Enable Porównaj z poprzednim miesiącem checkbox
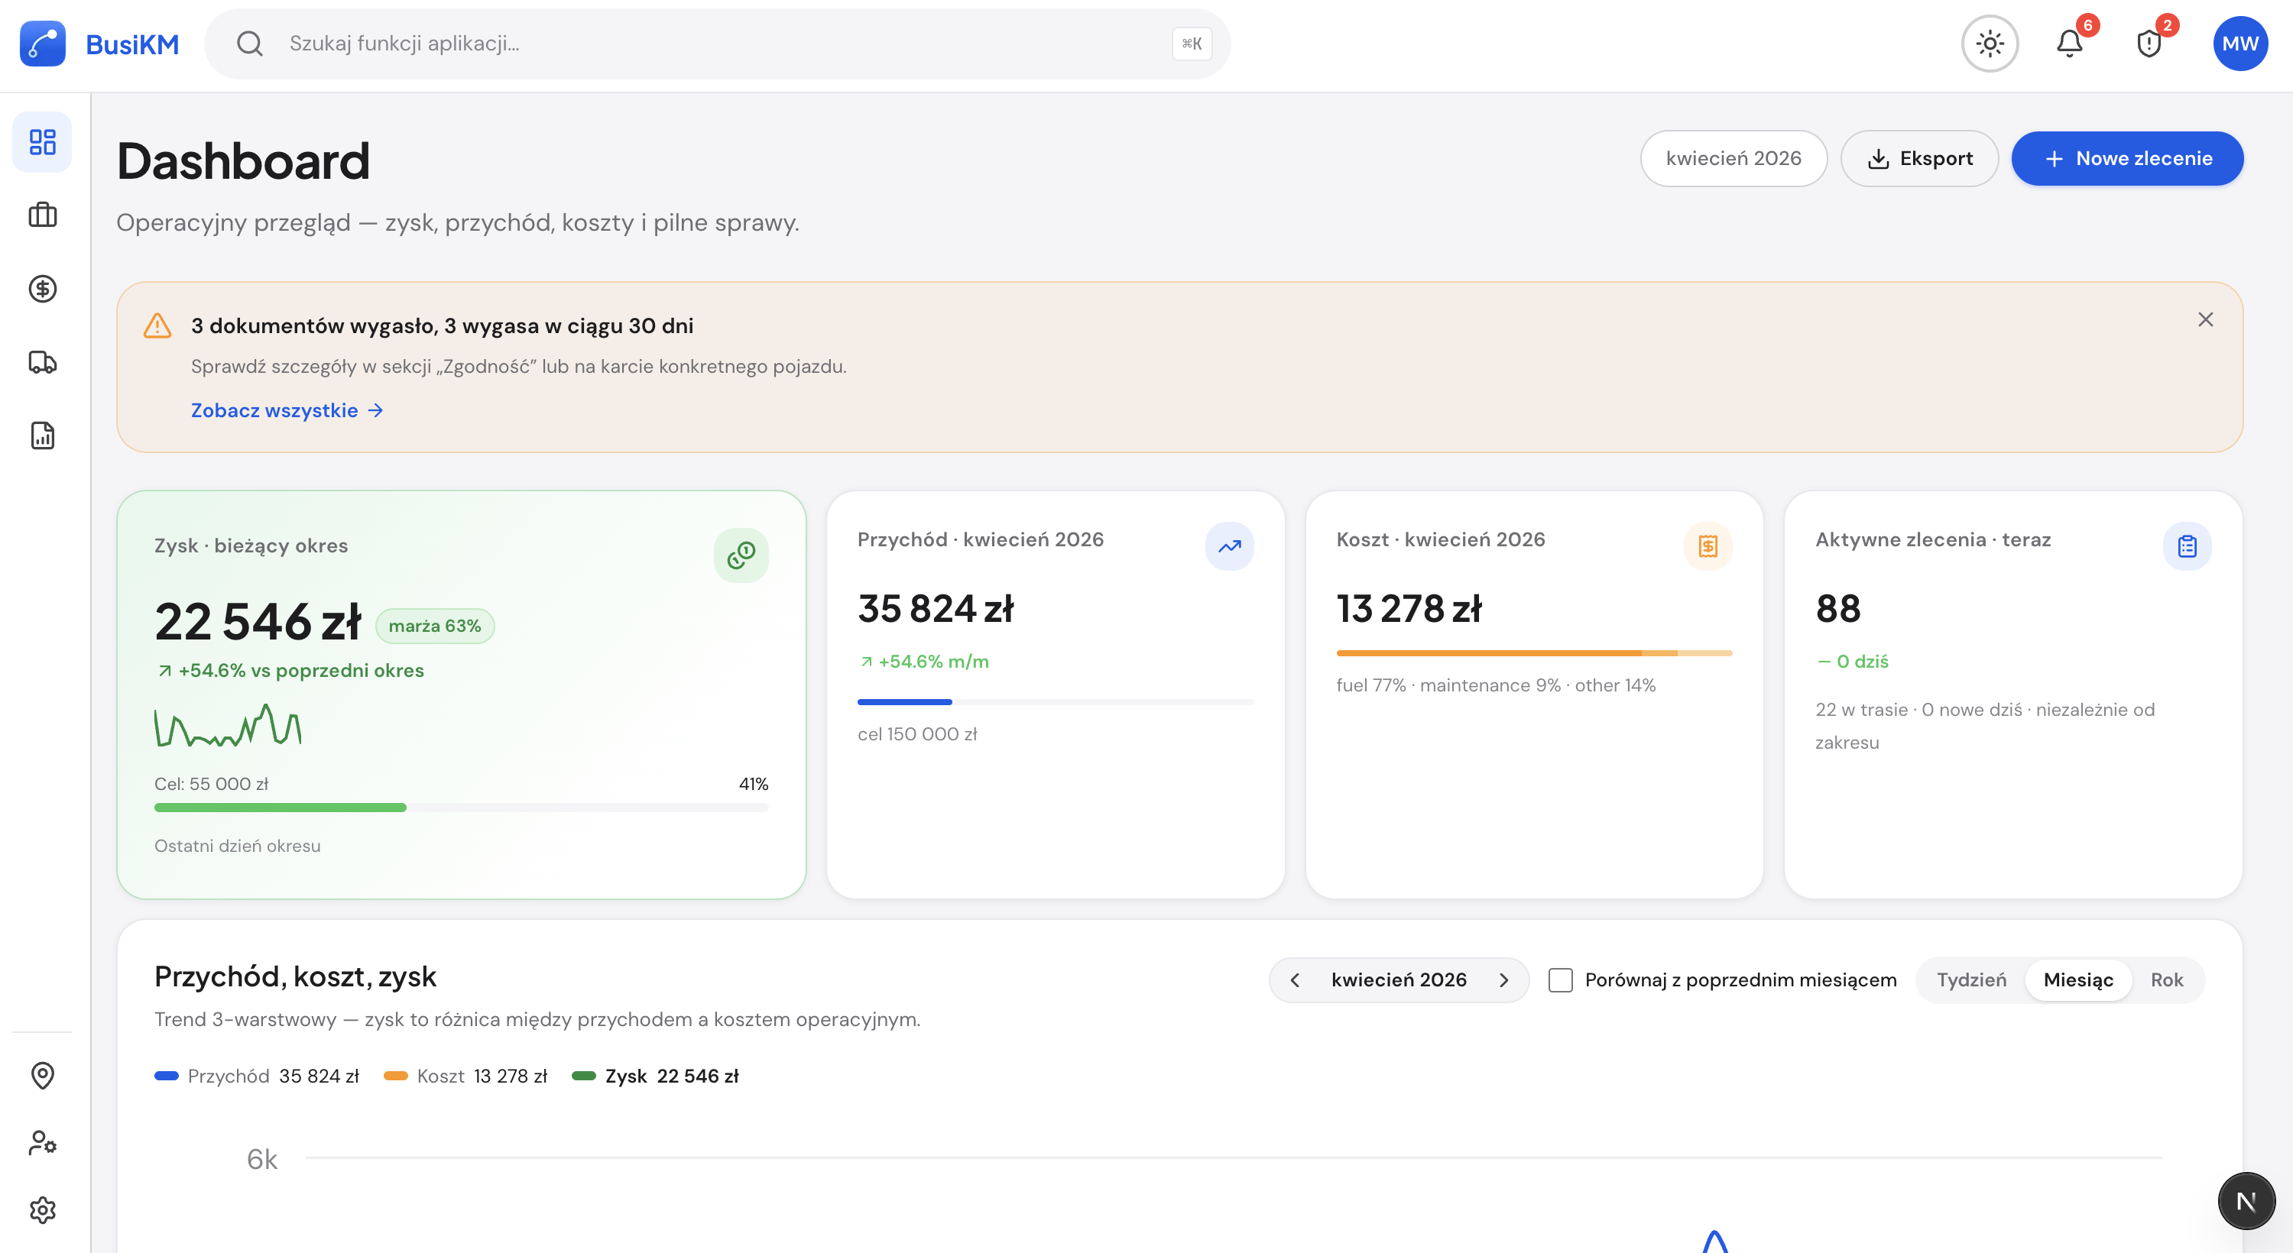This screenshot has width=2293, height=1253. pos(1561,979)
